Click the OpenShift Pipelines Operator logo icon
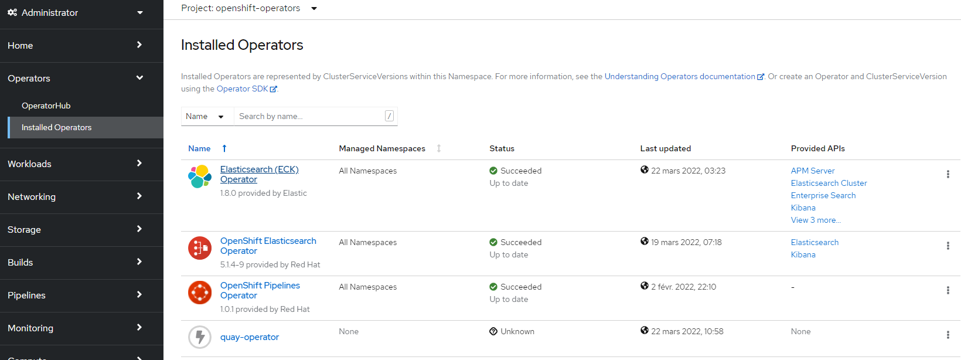 (200, 293)
